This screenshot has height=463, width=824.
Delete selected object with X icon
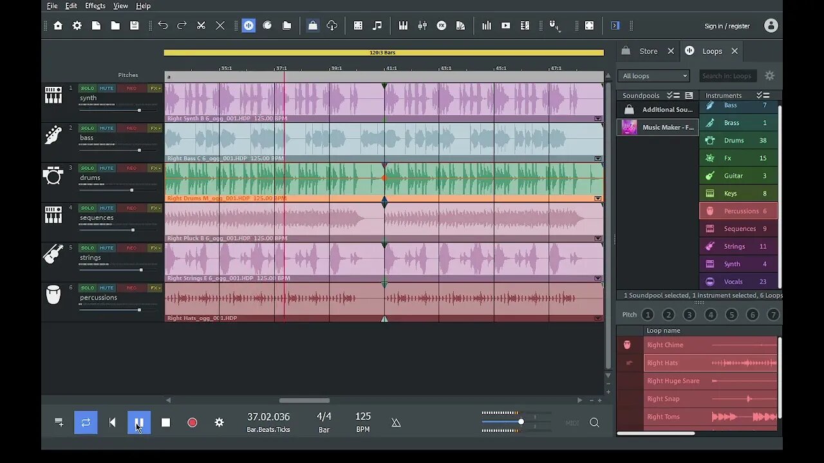pyautogui.click(x=220, y=26)
